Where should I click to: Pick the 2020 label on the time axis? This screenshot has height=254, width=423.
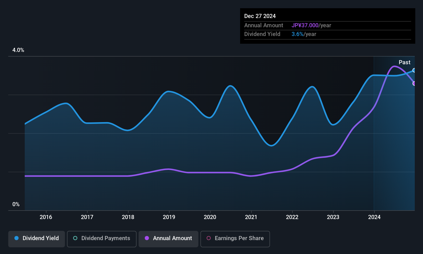coord(210,217)
